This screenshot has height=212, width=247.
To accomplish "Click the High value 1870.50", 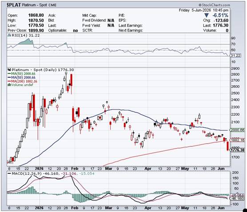I will (36, 20).
